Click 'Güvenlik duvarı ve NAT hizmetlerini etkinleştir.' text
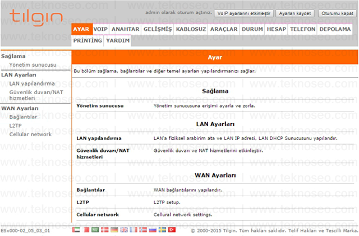Viewport: 359px width, 236px height. click(x=208, y=151)
